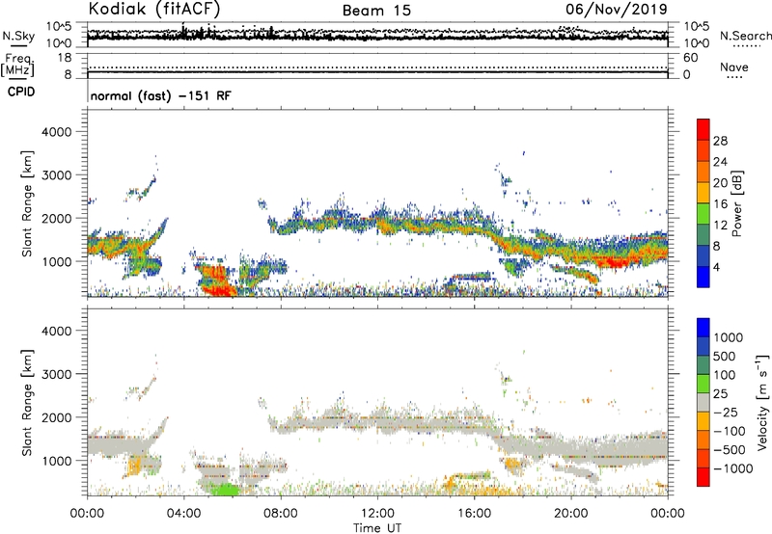Pick the blue bottom segment of Power colorbar

(x=703, y=277)
